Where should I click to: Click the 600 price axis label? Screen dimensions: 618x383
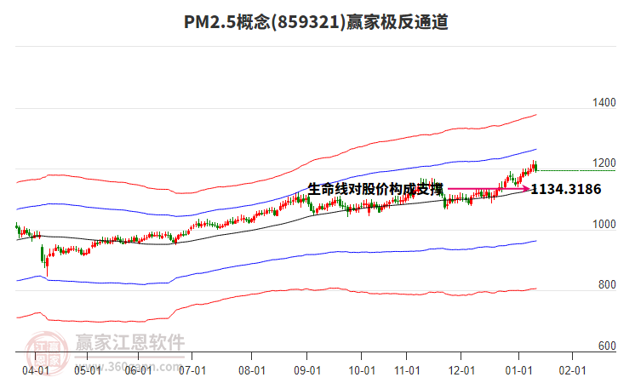pos(607,346)
